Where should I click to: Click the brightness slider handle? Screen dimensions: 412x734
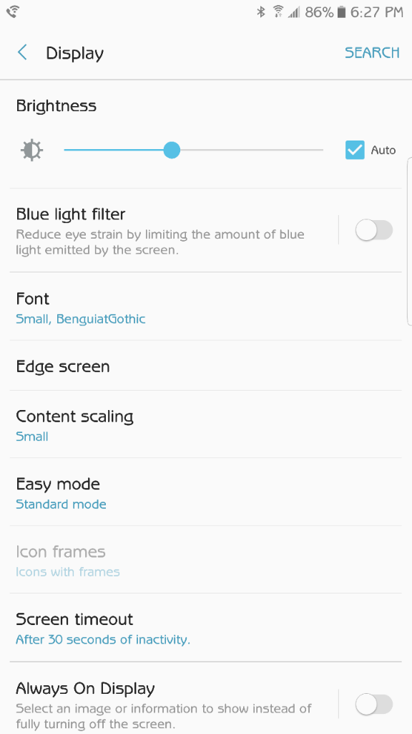pyautogui.click(x=172, y=151)
